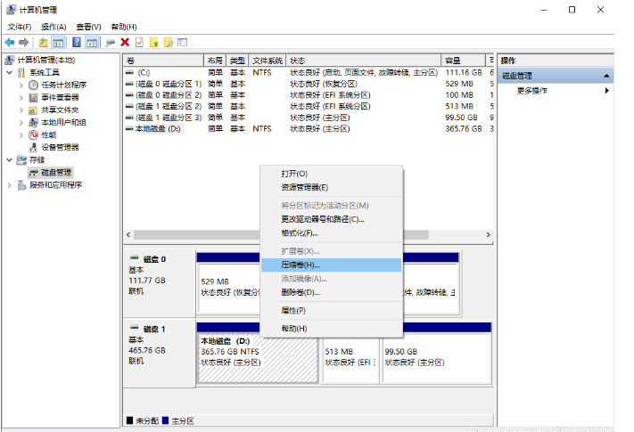Click right arrow of horizontal scrollbar
This screenshot has height=432, width=634.
click(487, 233)
